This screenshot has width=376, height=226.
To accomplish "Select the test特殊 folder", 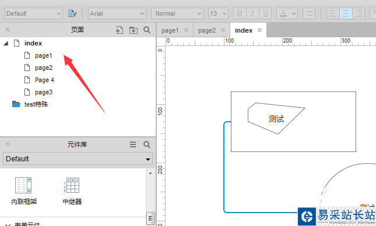I will [36, 104].
